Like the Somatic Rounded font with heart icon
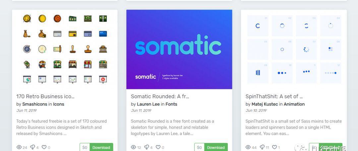This screenshot has height=151, width=358. (x=158, y=147)
